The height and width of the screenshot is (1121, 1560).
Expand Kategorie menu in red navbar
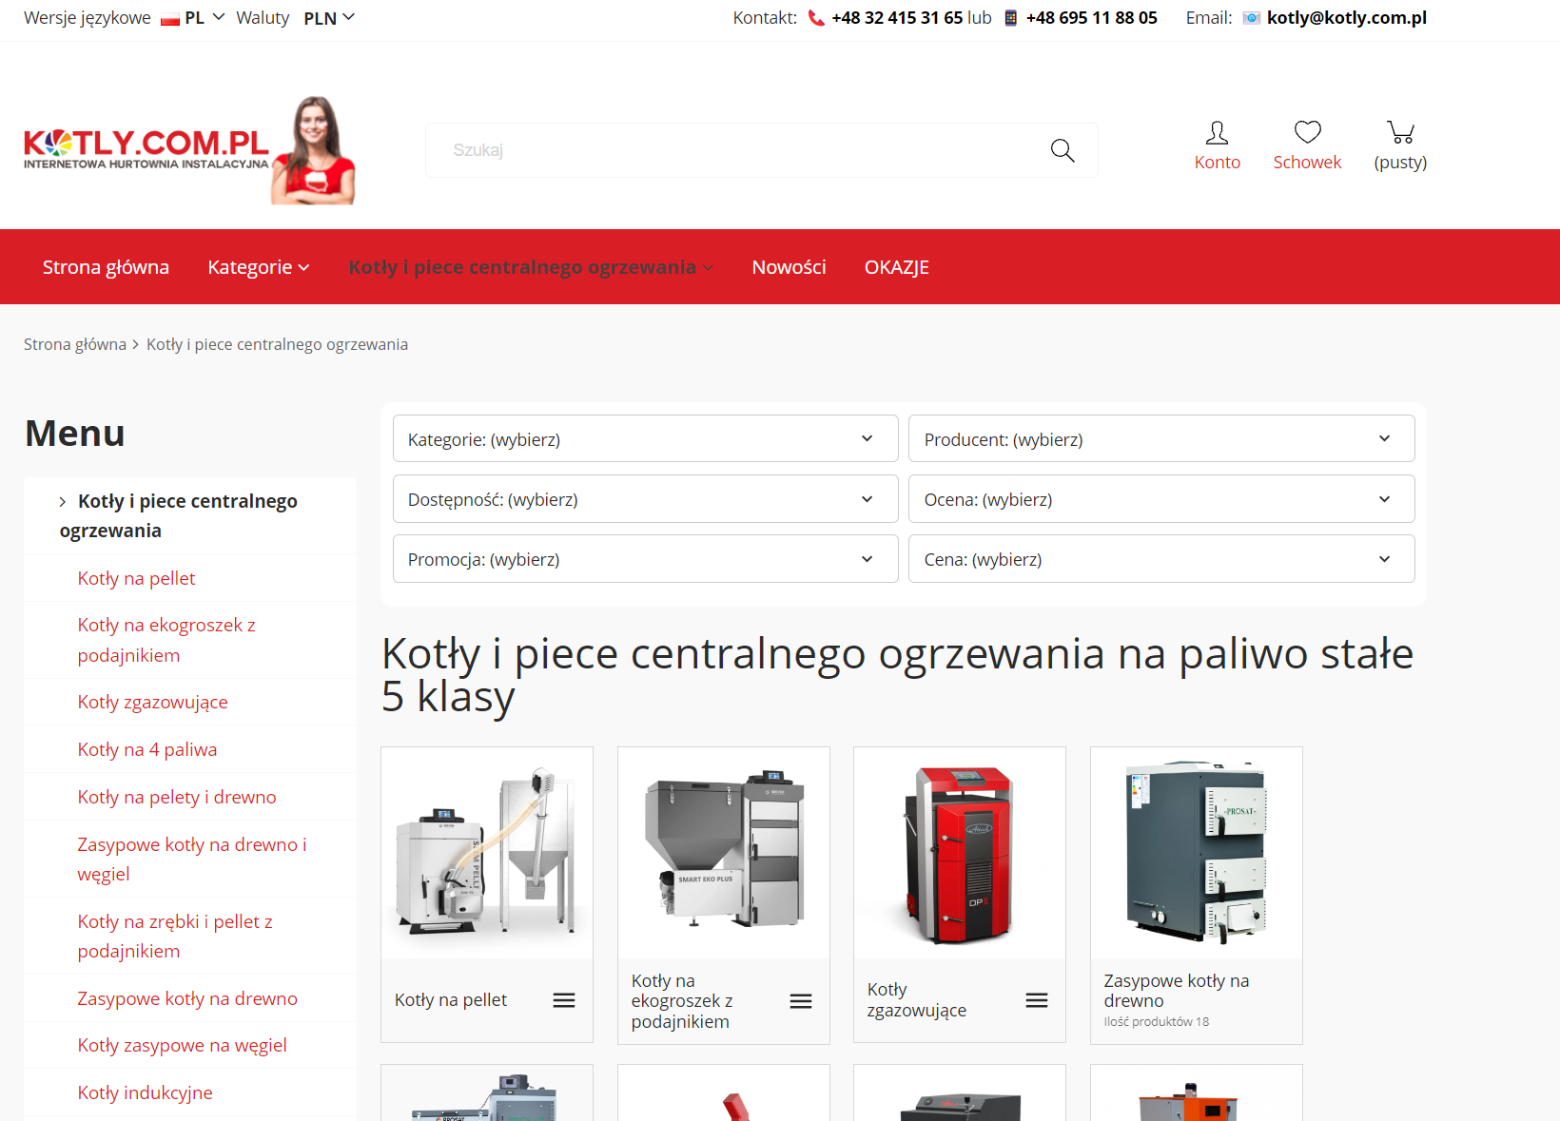click(259, 267)
